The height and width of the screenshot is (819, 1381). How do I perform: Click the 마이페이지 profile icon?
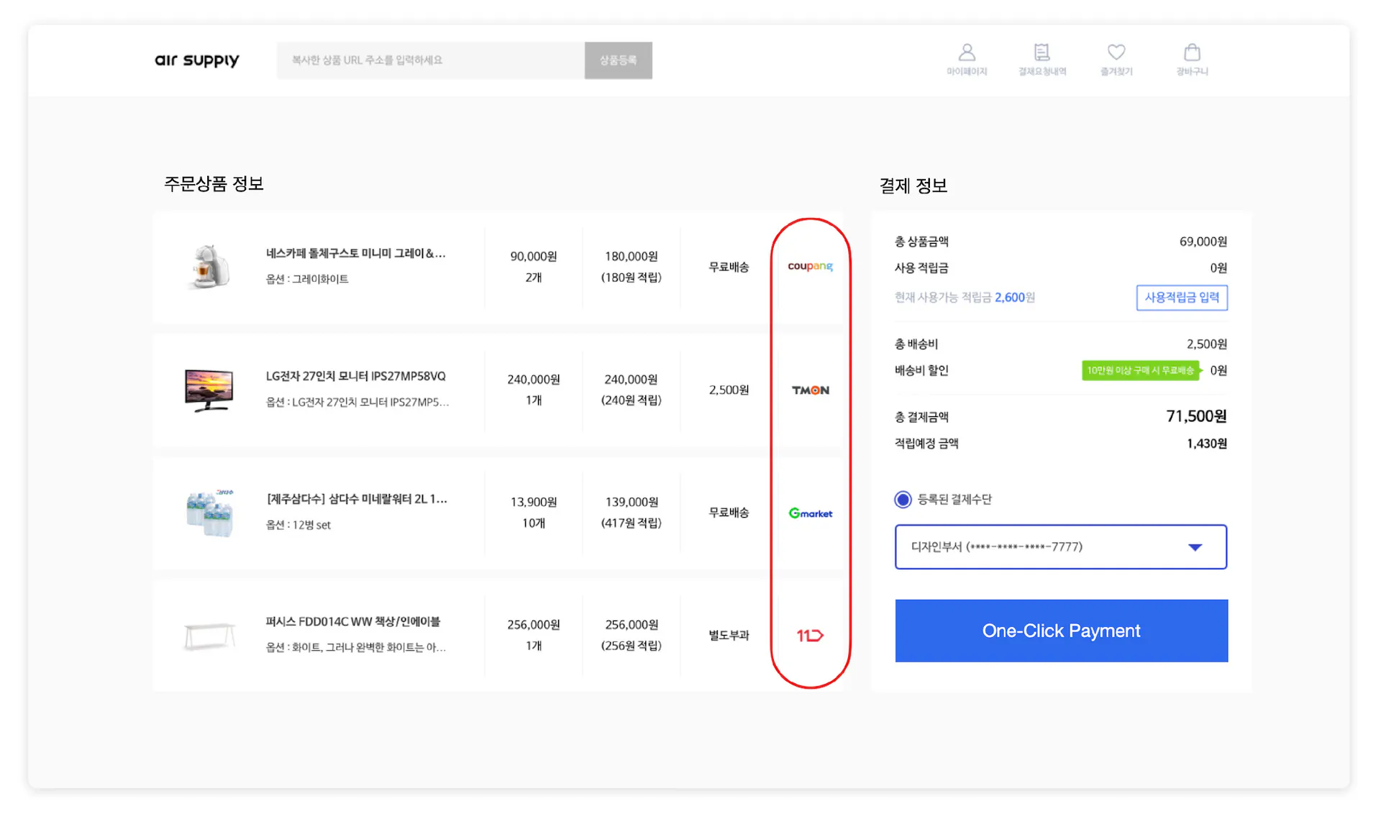pyautogui.click(x=967, y=52)
